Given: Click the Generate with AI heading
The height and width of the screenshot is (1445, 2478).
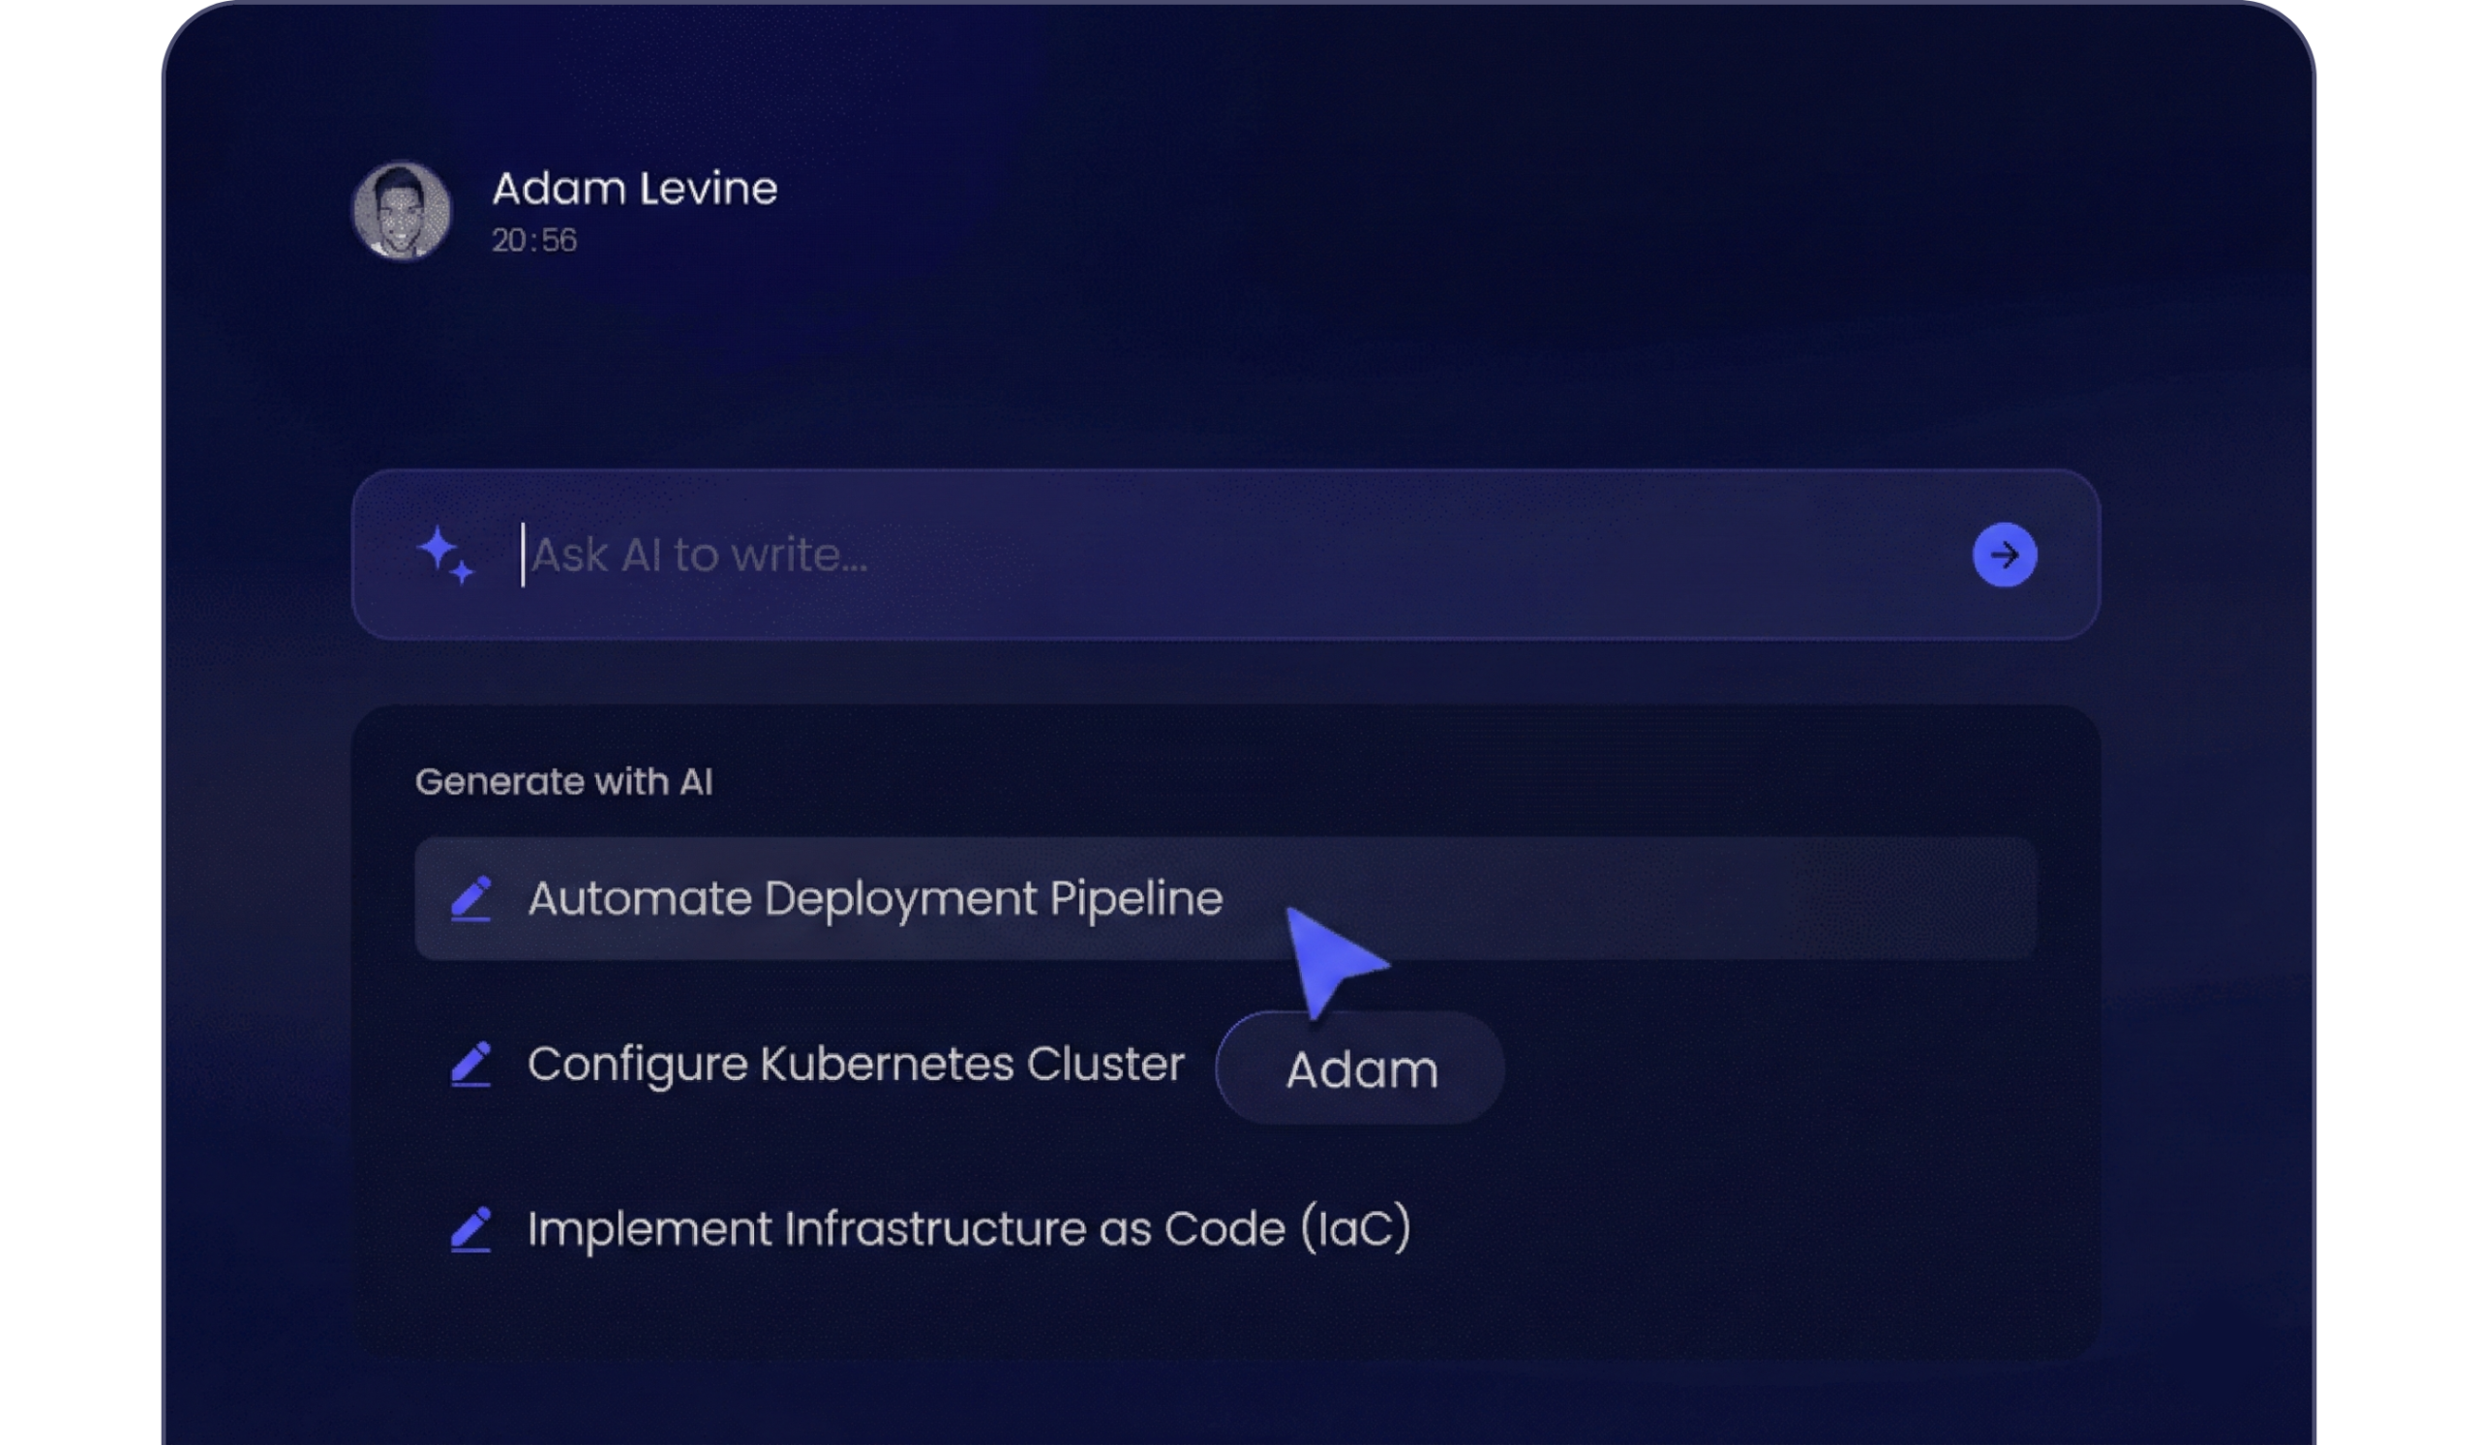Looking at the screenshot, I should pos(563,782).
